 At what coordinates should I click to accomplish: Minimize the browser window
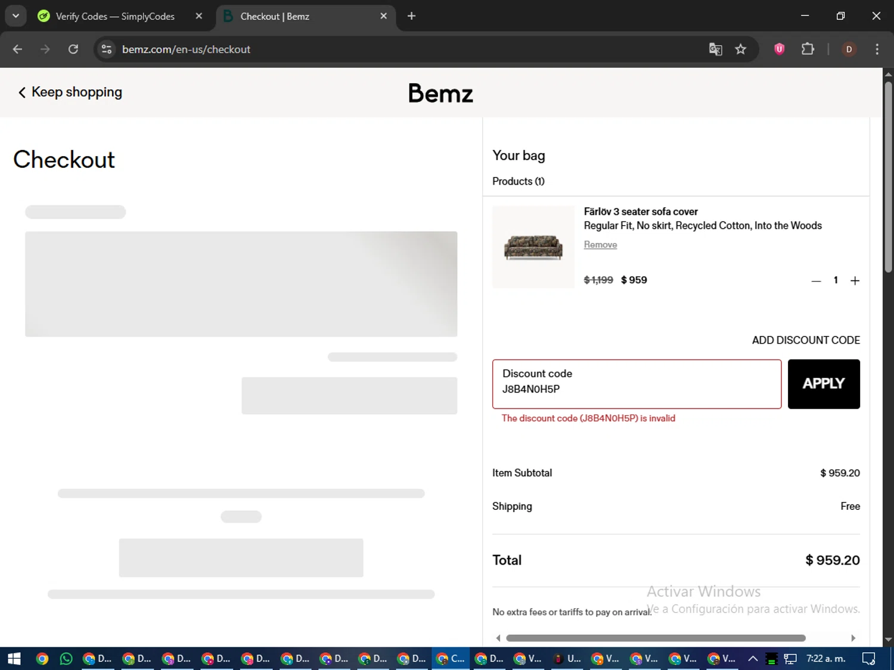tap(805, 16)
